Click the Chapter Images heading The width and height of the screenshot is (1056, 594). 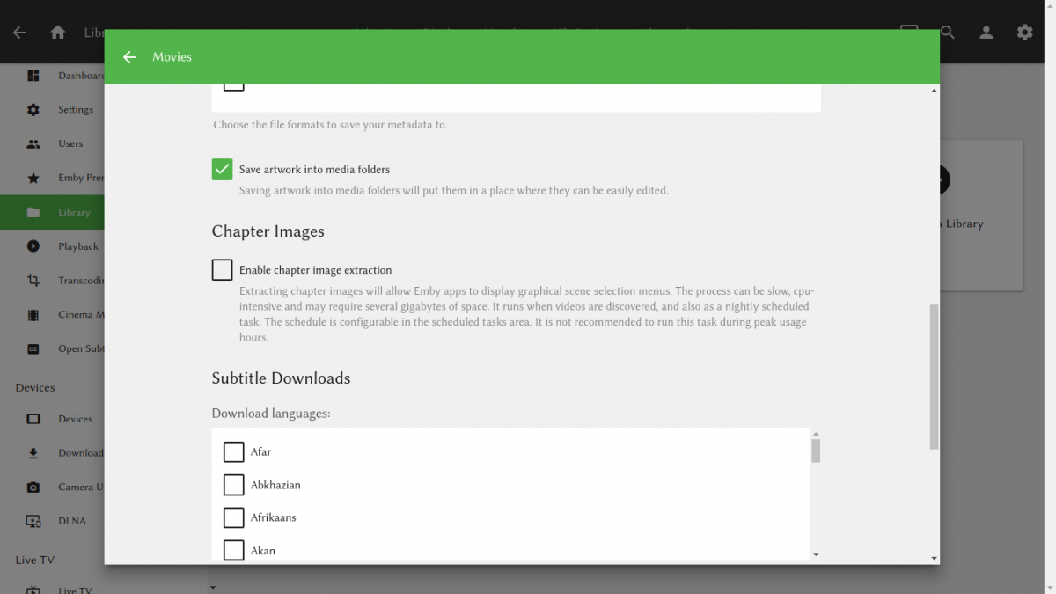(268, 231)
